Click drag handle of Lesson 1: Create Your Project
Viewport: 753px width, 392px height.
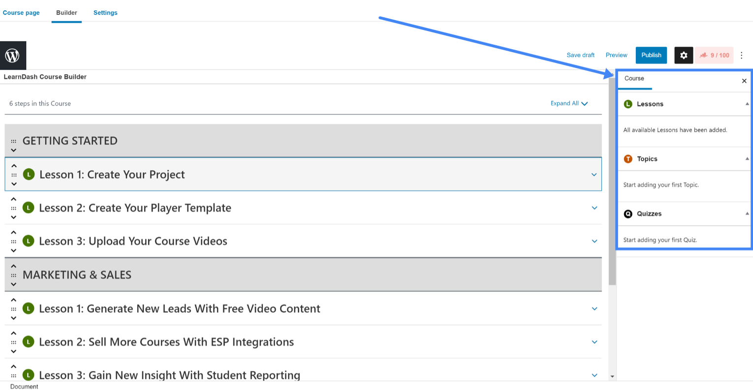[x=14, y=175]
